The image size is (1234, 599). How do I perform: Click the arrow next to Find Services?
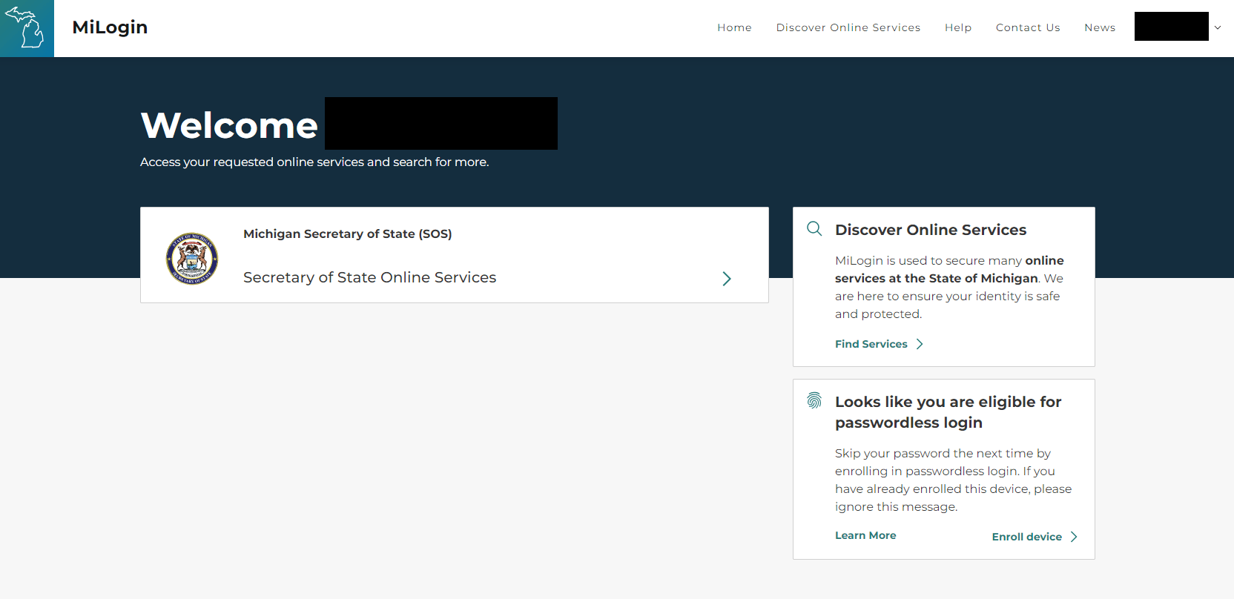pos(920,344)
